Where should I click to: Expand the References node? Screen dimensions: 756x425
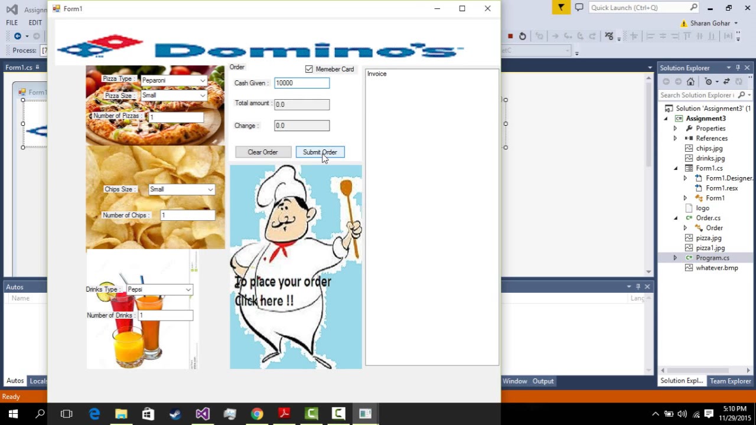675,139
